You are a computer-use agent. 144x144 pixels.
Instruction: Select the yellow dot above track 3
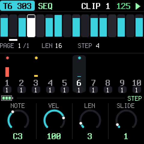(x=36, y=58)
